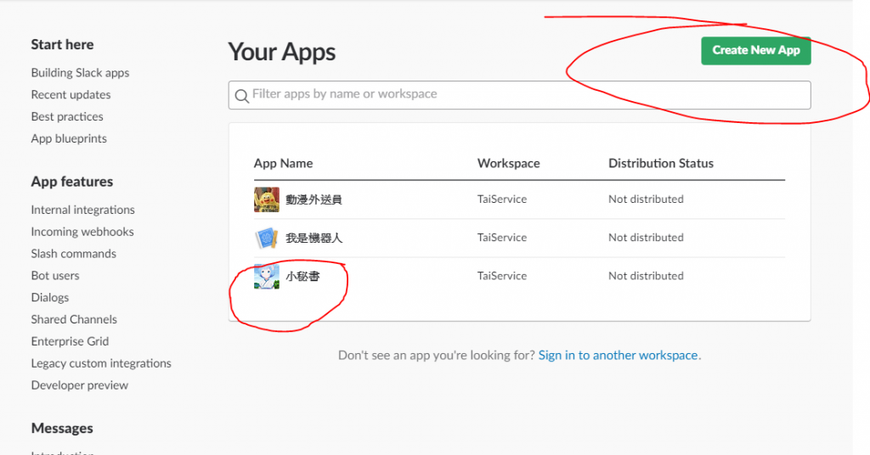Click the App Name column header
Image resolution: width=870 pixels, height=455 pixels.
pyautogui.click(x=283, y=164)
